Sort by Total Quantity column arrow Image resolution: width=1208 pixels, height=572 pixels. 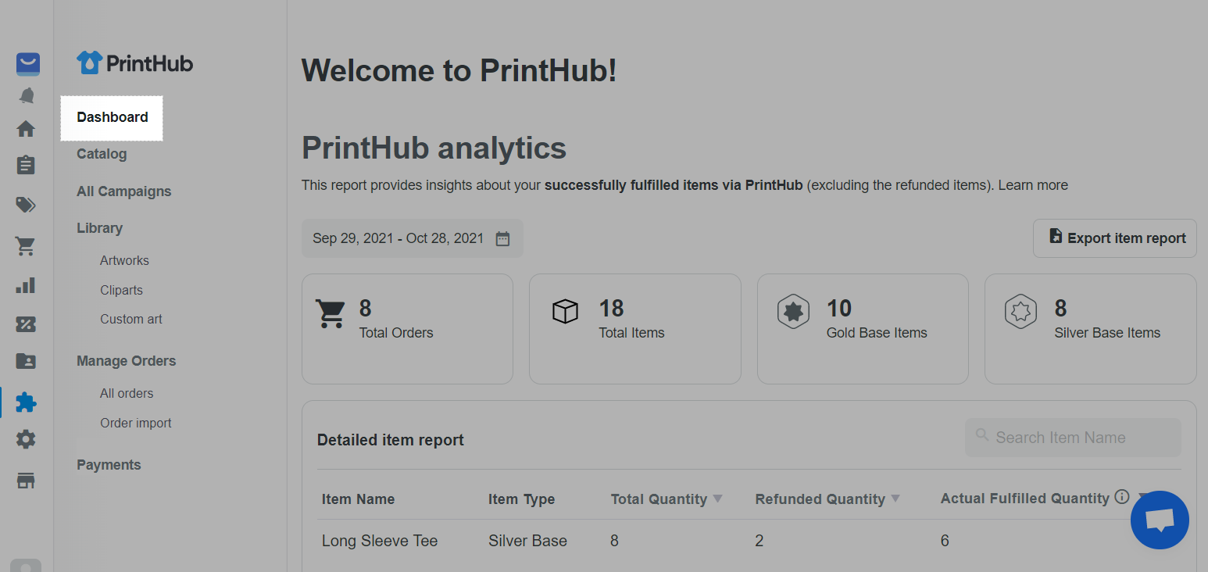click(x=718, y=499)
